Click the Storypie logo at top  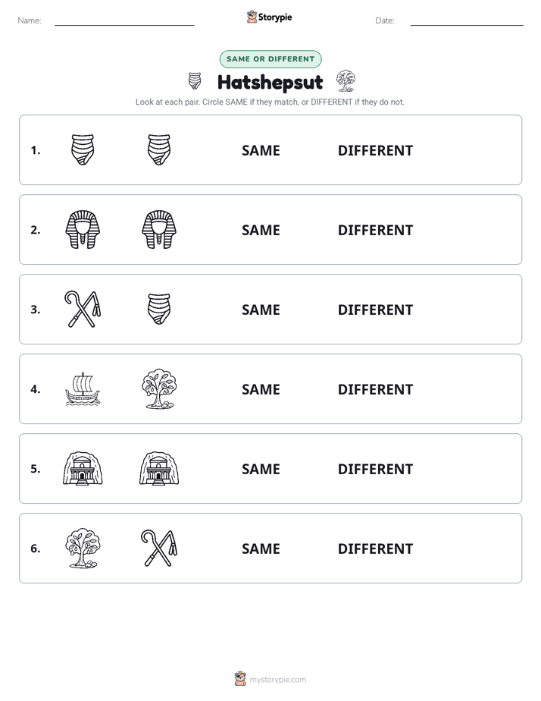coord(269,17)
